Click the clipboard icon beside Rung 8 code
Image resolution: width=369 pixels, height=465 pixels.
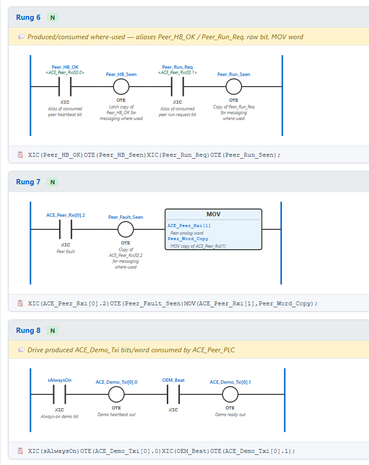click(x=20, y=451)
